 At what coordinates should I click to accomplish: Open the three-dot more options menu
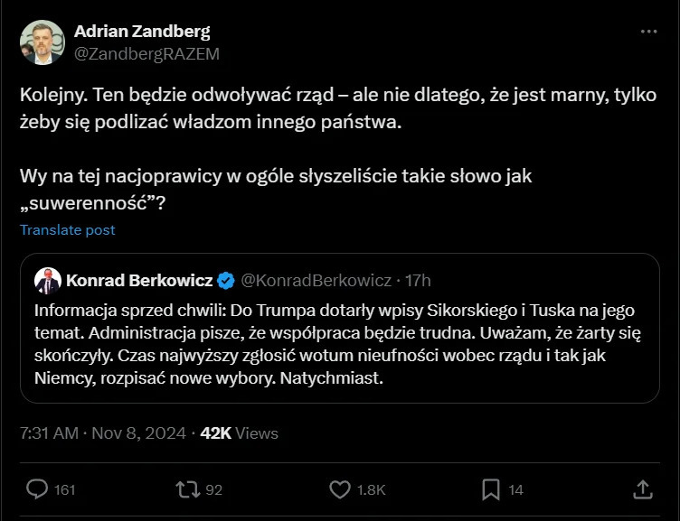648,31
